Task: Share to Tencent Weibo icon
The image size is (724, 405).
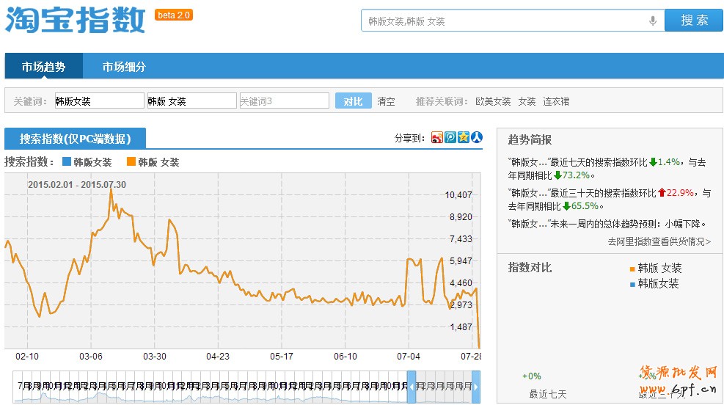Action: (450, 137)
